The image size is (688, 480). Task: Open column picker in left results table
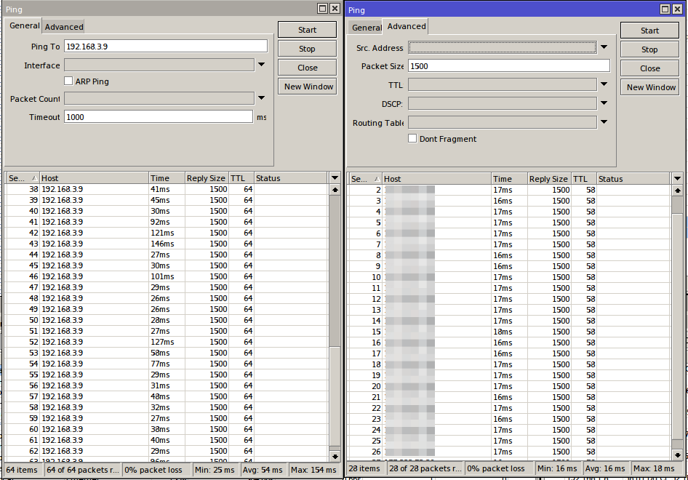pyautogui.click(x=335, y=178)
